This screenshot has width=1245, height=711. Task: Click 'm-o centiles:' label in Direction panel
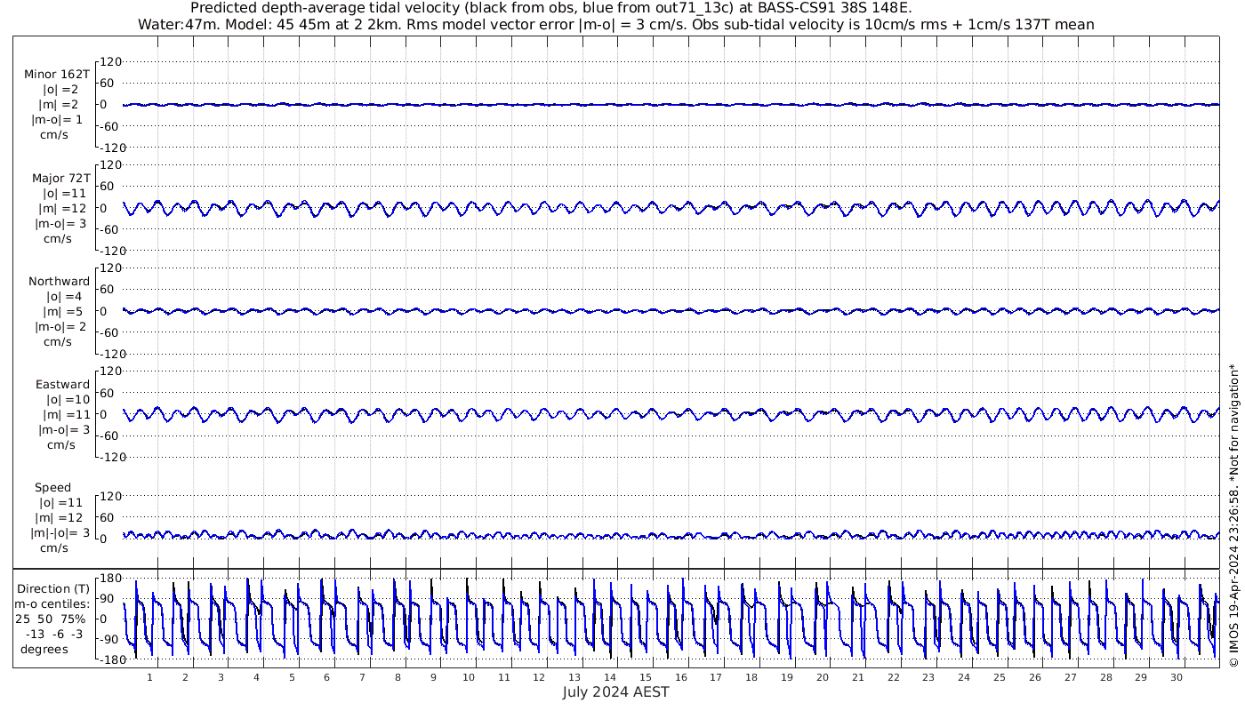[52, 604]
